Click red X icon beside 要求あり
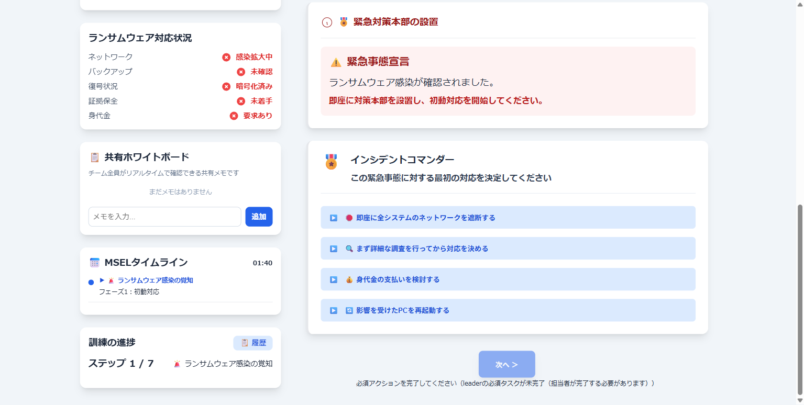Image resolution: width=804 pixels, height=405 pixels. [x=234, y=116]
